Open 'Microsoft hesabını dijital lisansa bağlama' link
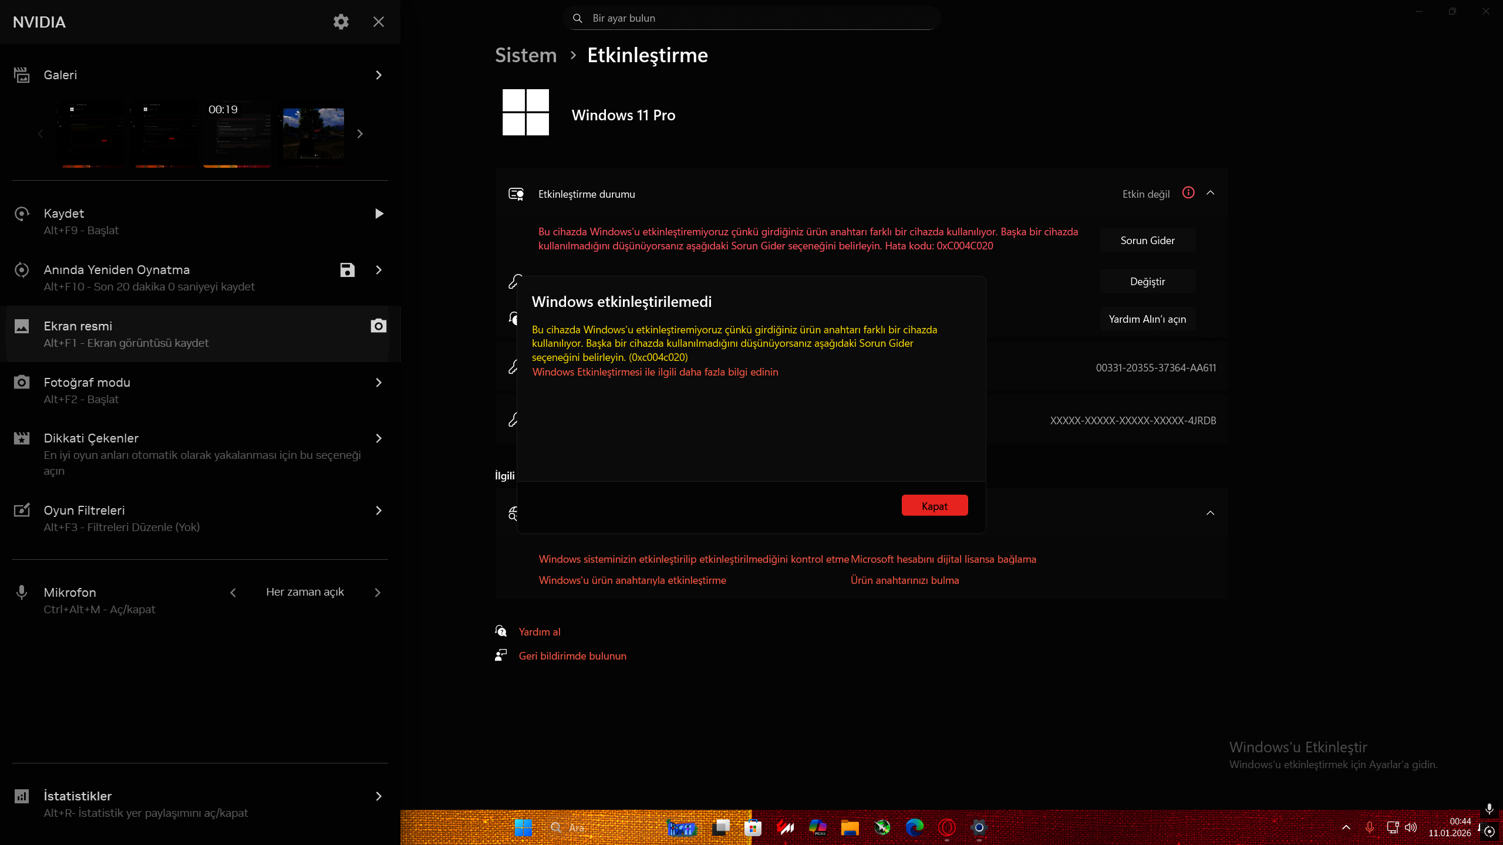The image size is (1503, 845). coord(943,559)
